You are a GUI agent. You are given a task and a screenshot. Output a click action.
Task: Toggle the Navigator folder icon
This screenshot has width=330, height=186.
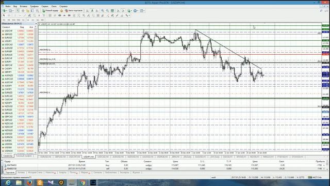27,10
